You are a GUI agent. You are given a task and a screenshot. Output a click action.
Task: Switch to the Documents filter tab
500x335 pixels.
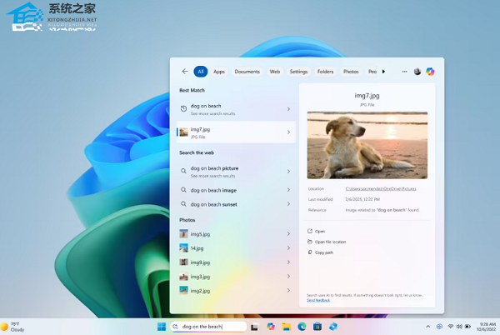click(x=247, y=72)
